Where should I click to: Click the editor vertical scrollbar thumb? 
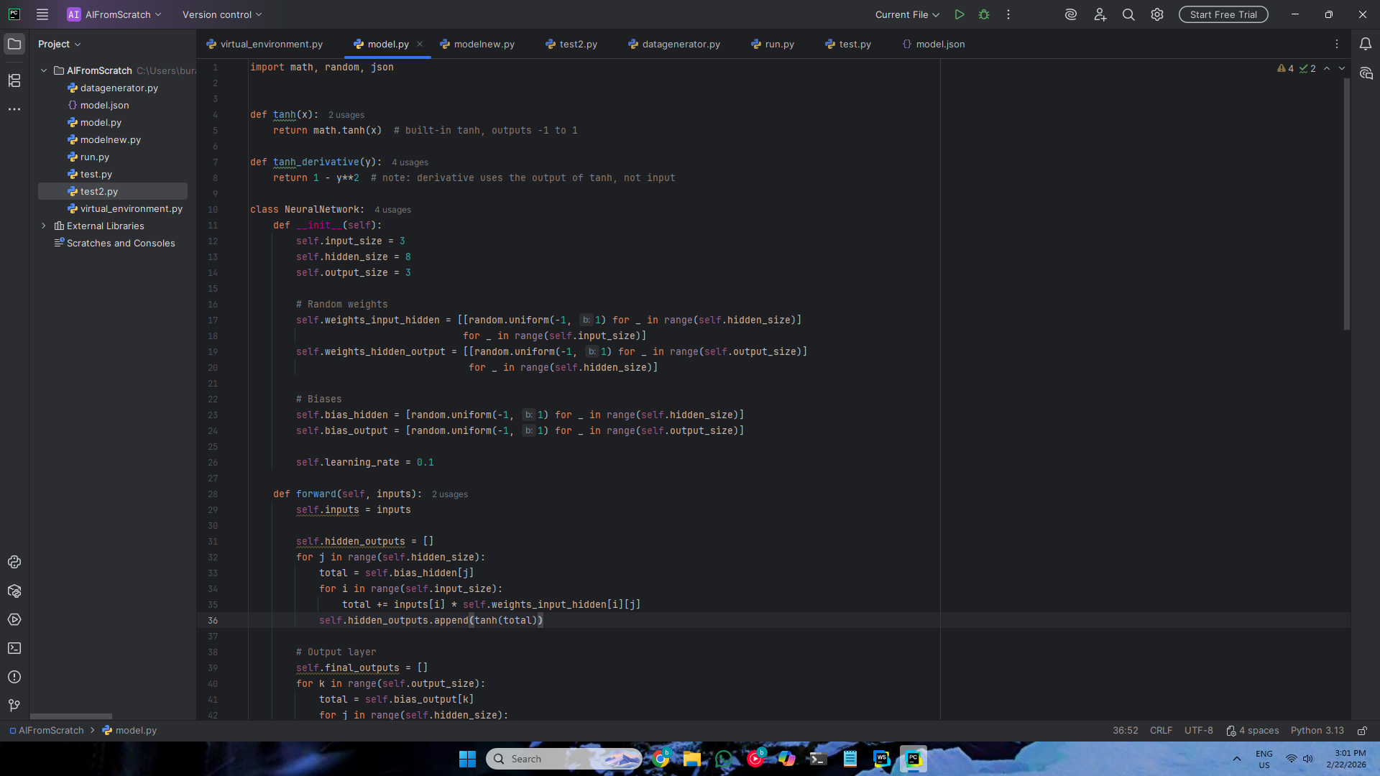tap(1347, 204)
